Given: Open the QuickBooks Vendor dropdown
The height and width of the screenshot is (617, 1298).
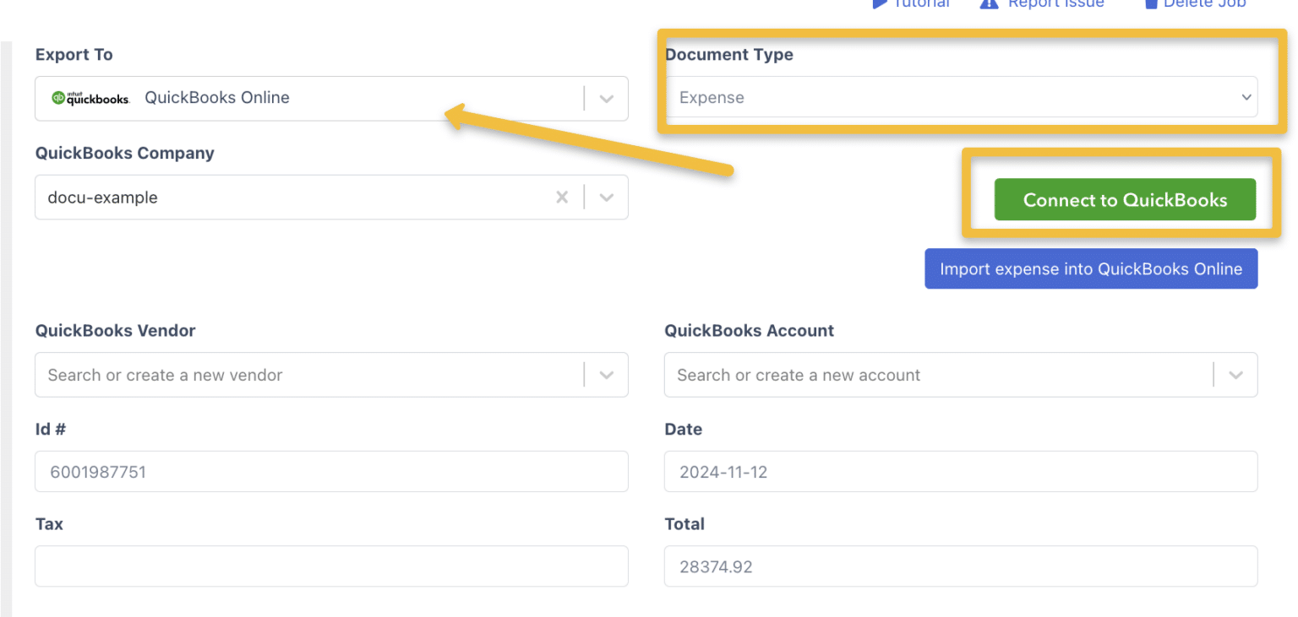Looking at the screenshot, I should point(605,375).
